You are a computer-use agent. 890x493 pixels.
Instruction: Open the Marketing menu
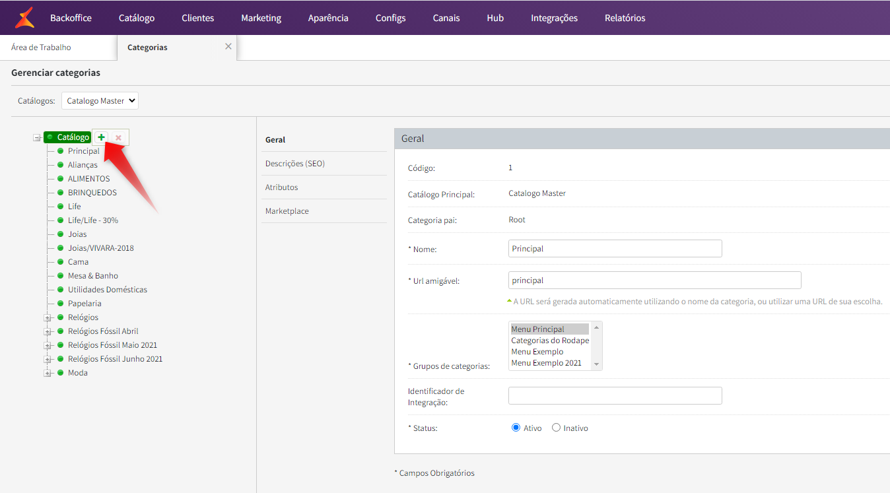pyautogui.click(x=261, y=18)
